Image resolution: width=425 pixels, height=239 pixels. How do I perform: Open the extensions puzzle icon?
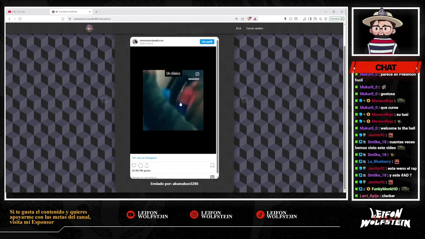point(291,19)
